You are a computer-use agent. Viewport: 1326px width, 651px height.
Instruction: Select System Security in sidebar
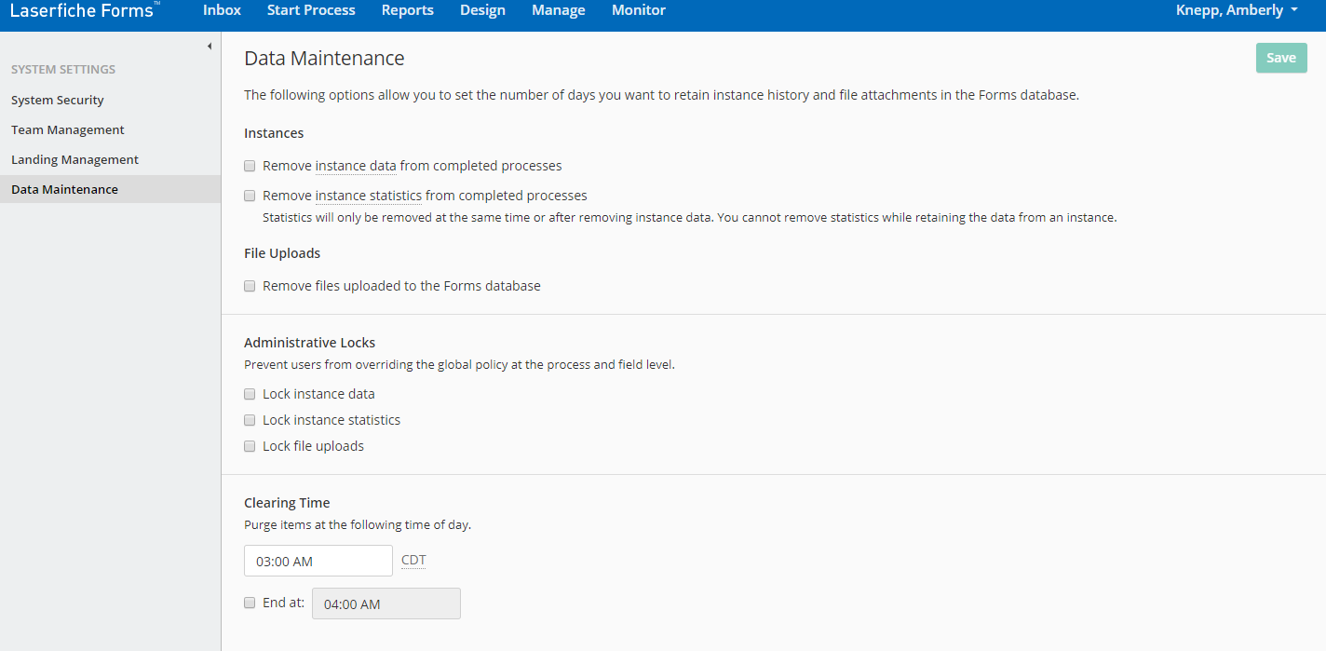tap(58, 100)
